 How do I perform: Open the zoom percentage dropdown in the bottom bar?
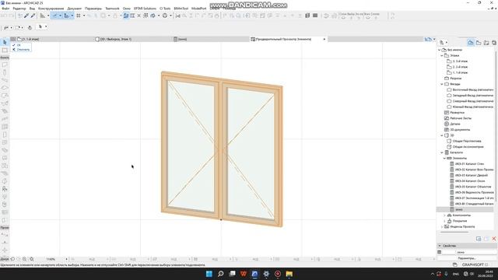66,259
